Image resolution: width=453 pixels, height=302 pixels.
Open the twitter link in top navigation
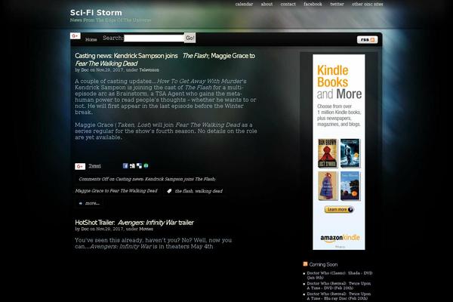pyautogui.click(x=337, y=4)
